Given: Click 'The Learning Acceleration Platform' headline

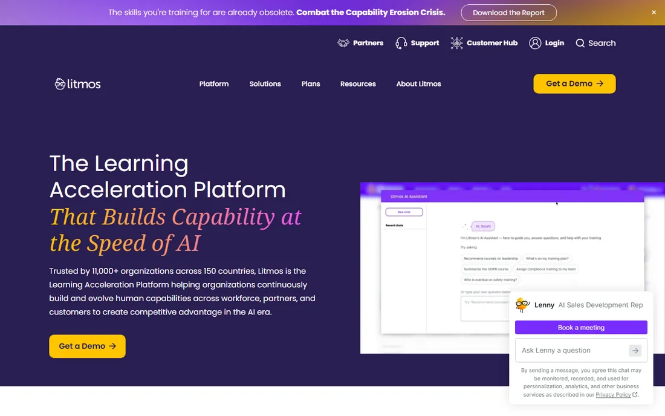Looking at the screenshot, I should pos(167,177).
